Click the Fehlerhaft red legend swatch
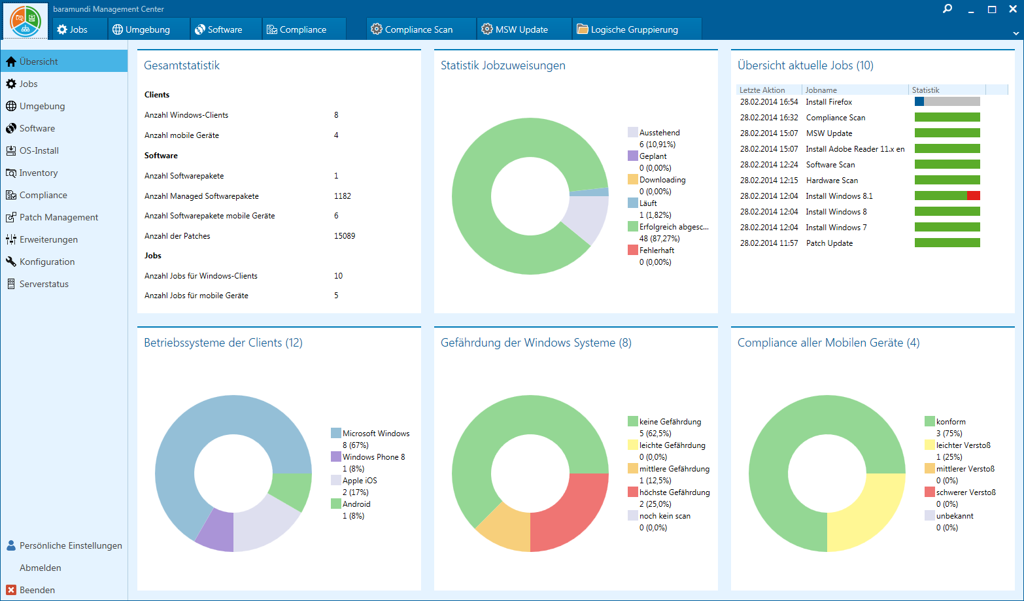This screenshot has width=1024, height=601. point(632,250)
